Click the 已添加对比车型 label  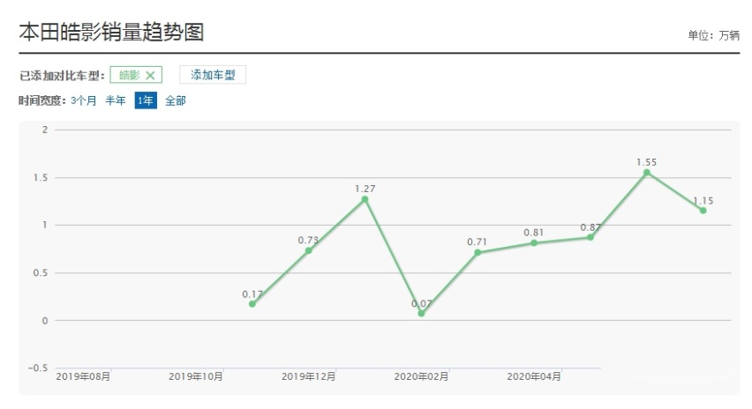pos(62,76)
